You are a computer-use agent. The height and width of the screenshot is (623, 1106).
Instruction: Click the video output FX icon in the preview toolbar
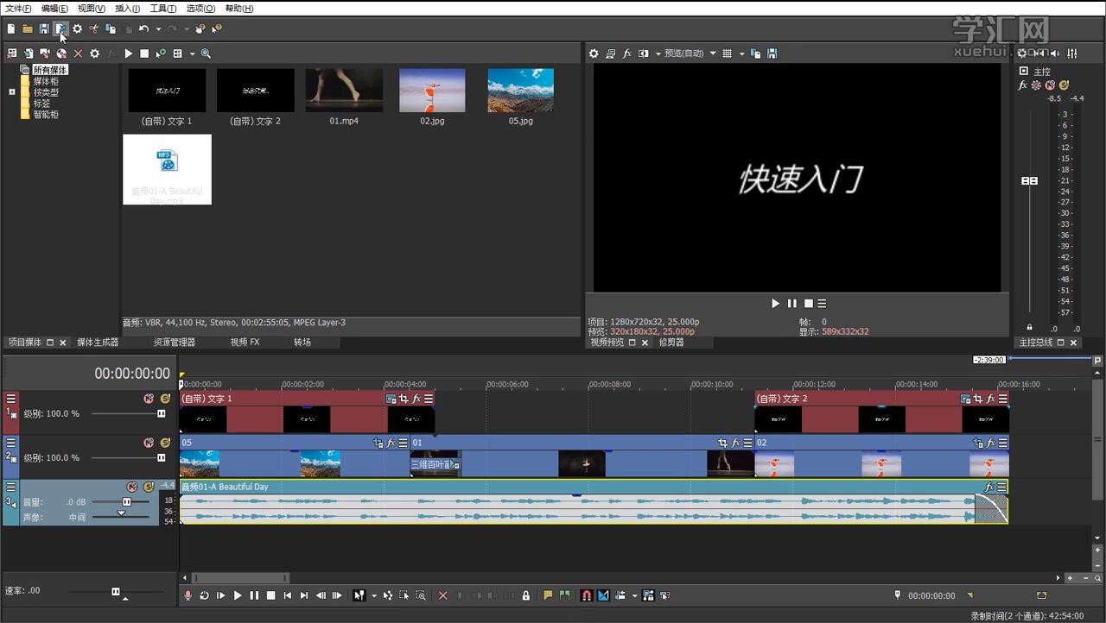tap(627, 53)
